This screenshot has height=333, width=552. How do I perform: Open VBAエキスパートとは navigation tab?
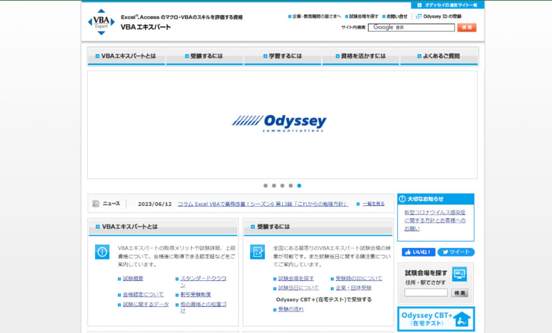[126, 56]
